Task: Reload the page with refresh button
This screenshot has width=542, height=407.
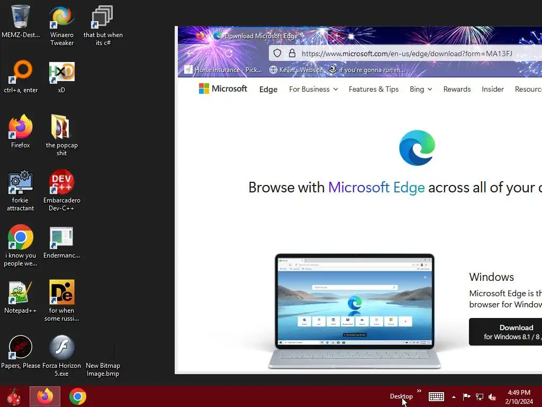Action: pyautogui.click(x=229, y=54)
